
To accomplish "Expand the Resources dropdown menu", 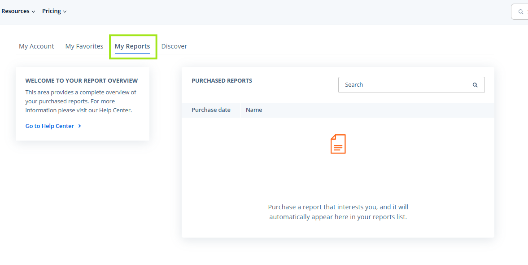I will click(x=18, y=11).
